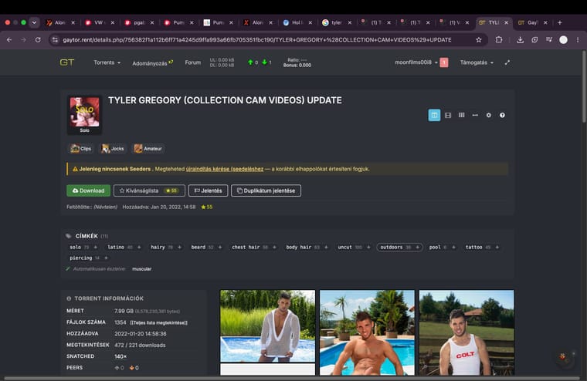Open the tab search dropdown arrow

click(34, 22)
